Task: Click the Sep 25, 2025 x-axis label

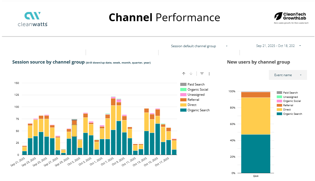Action: pos(40,162)
